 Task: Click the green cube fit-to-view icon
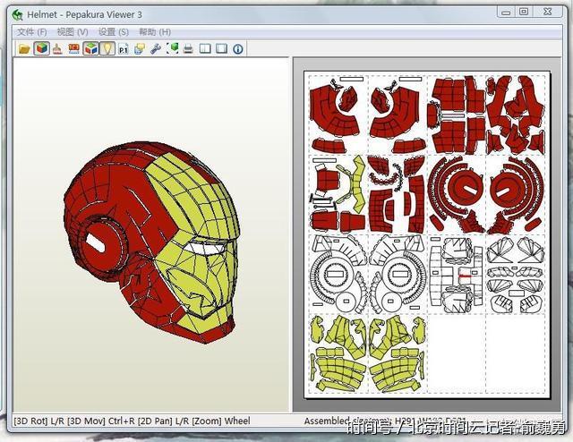[173, 48]
